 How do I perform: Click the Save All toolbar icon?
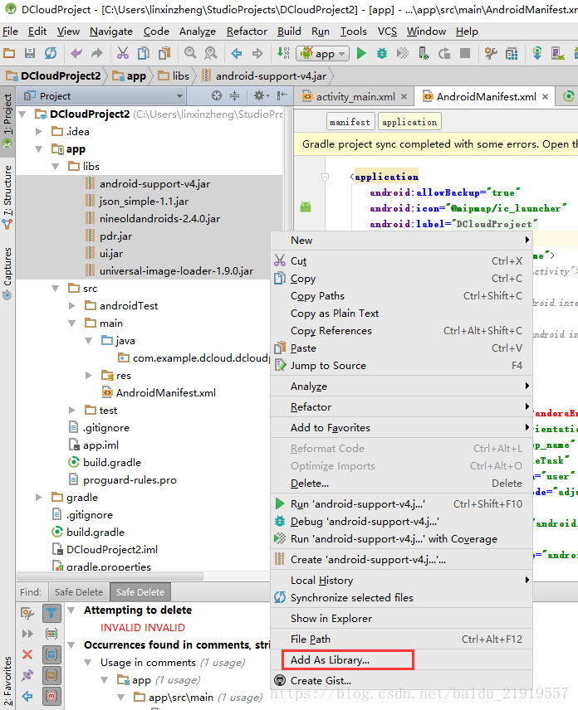[30, 53]
